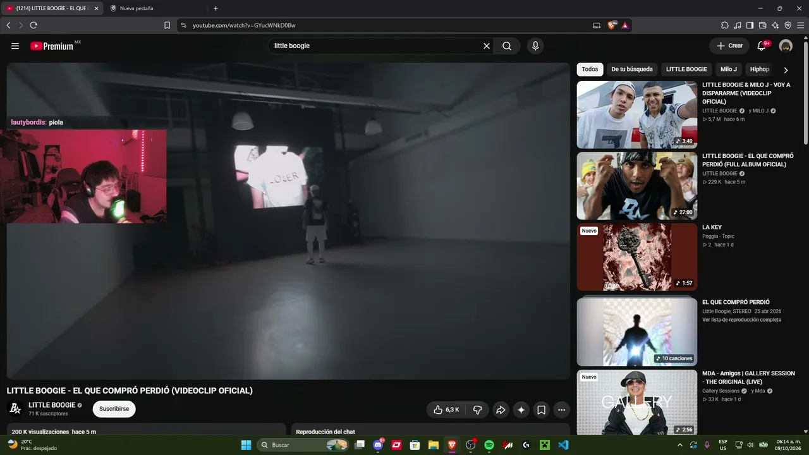This screenshot has height=455, width=809.
Task: Open Brave Wallet icon in toolbar
Action: point(762,25)
